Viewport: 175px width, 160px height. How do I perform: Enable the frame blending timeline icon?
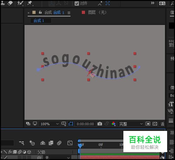pos(51,143)
